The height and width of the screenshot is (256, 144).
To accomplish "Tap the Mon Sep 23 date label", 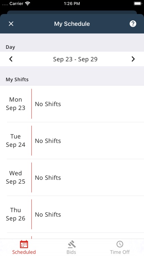I will (x=15, y=104).
